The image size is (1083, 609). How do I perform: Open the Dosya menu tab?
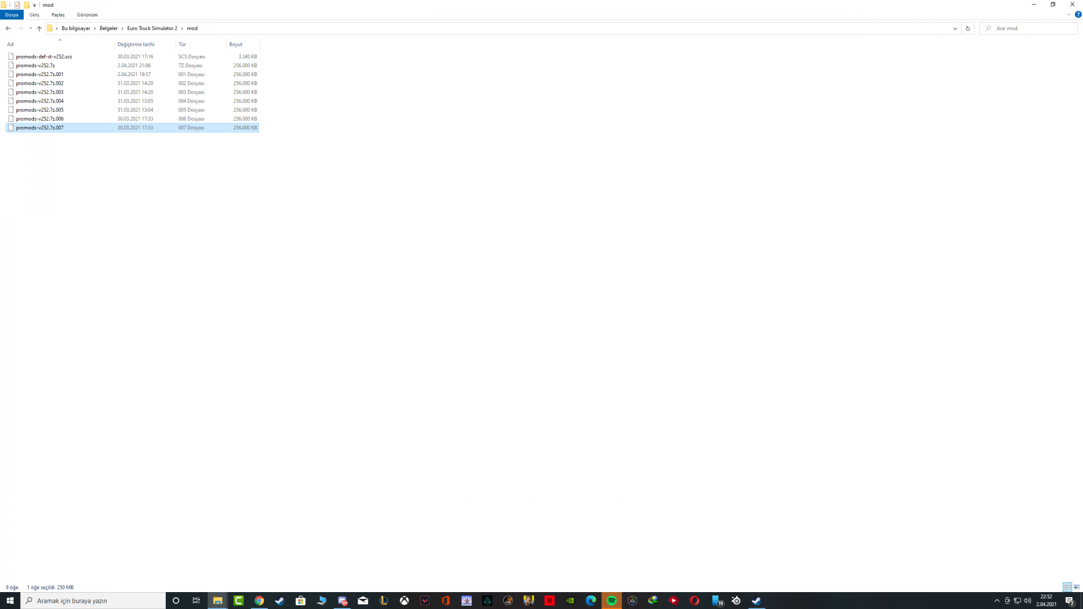point(11,15)
